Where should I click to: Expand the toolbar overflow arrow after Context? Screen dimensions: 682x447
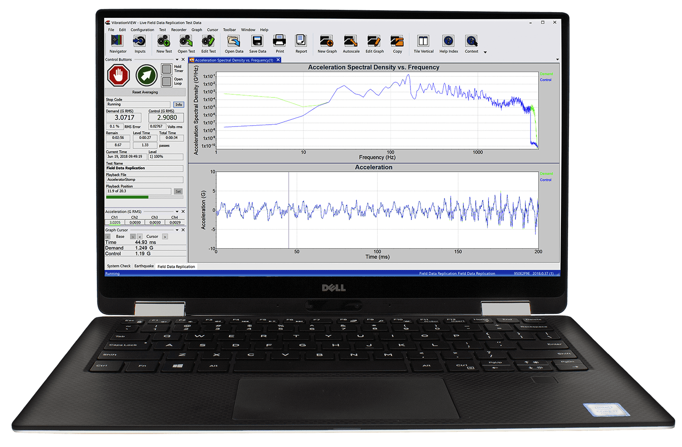pyautogui.click(x=485, y=52)
